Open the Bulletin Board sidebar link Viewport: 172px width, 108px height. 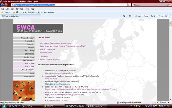[x=24, y=57]
